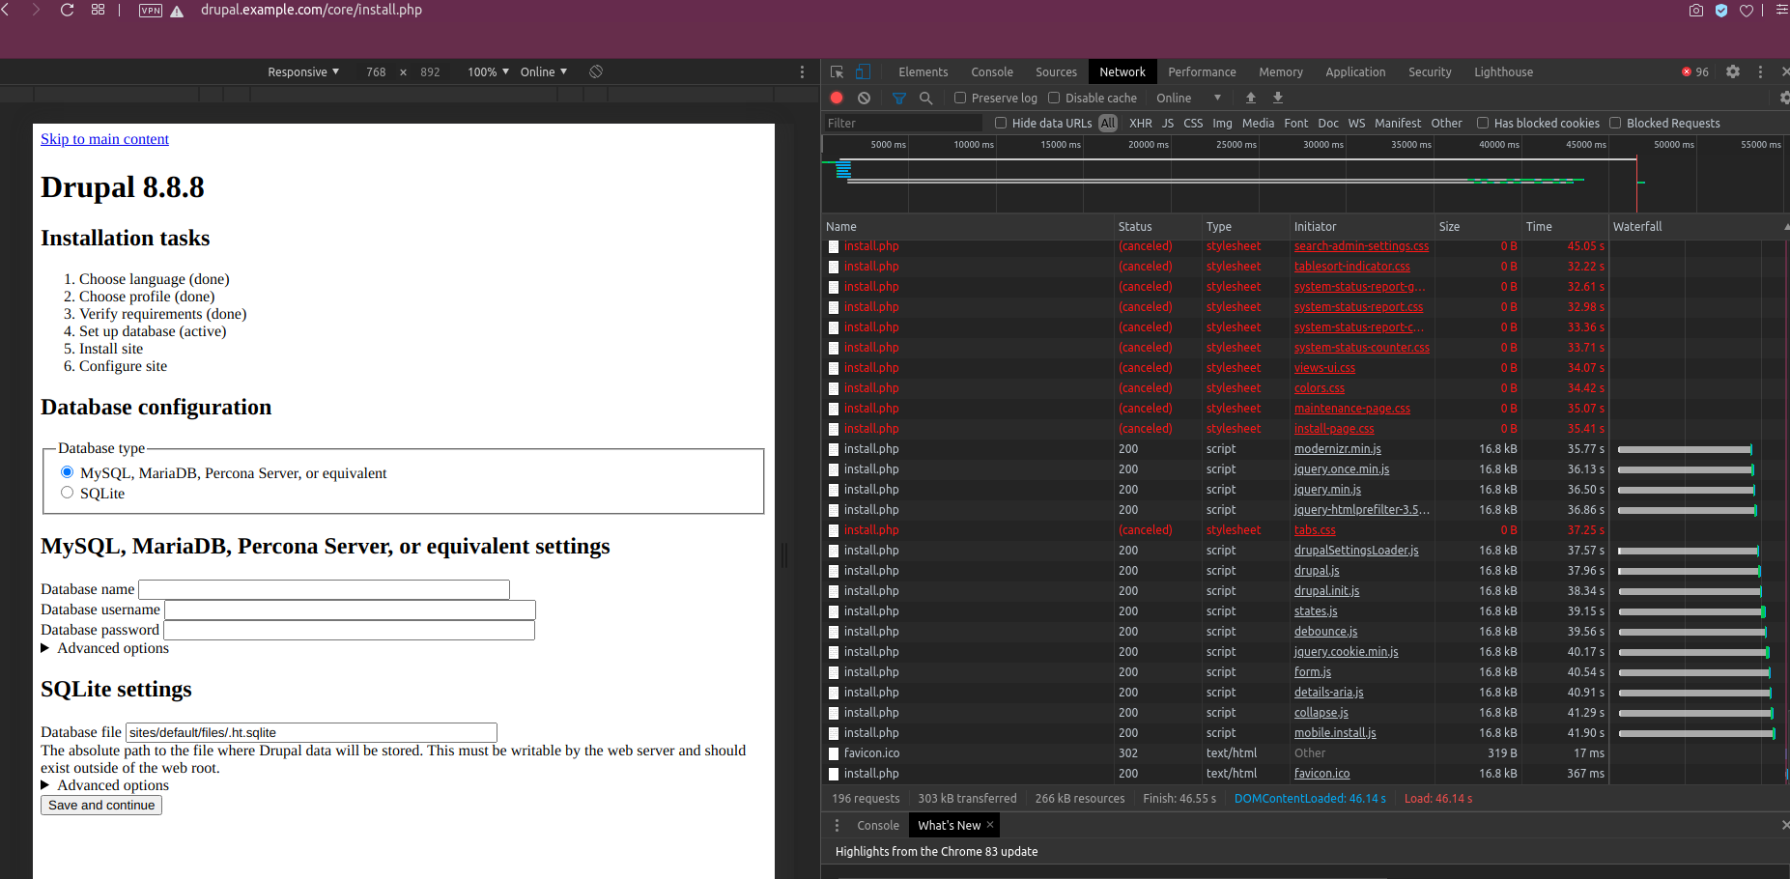This screenshot has width=1790, height=879.
Task: Open the Performance tab
Action: pos(1201,72)
